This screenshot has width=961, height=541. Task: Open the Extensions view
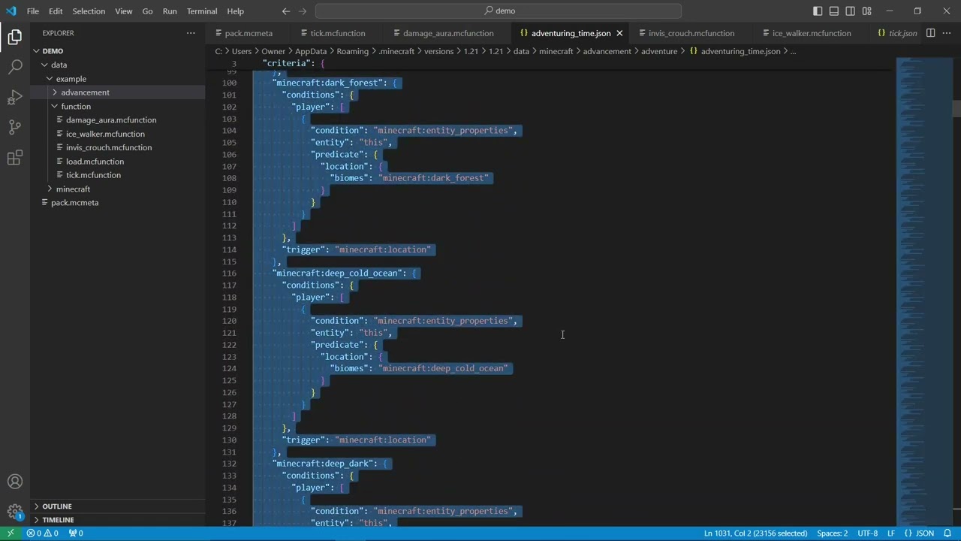point(15,157)
